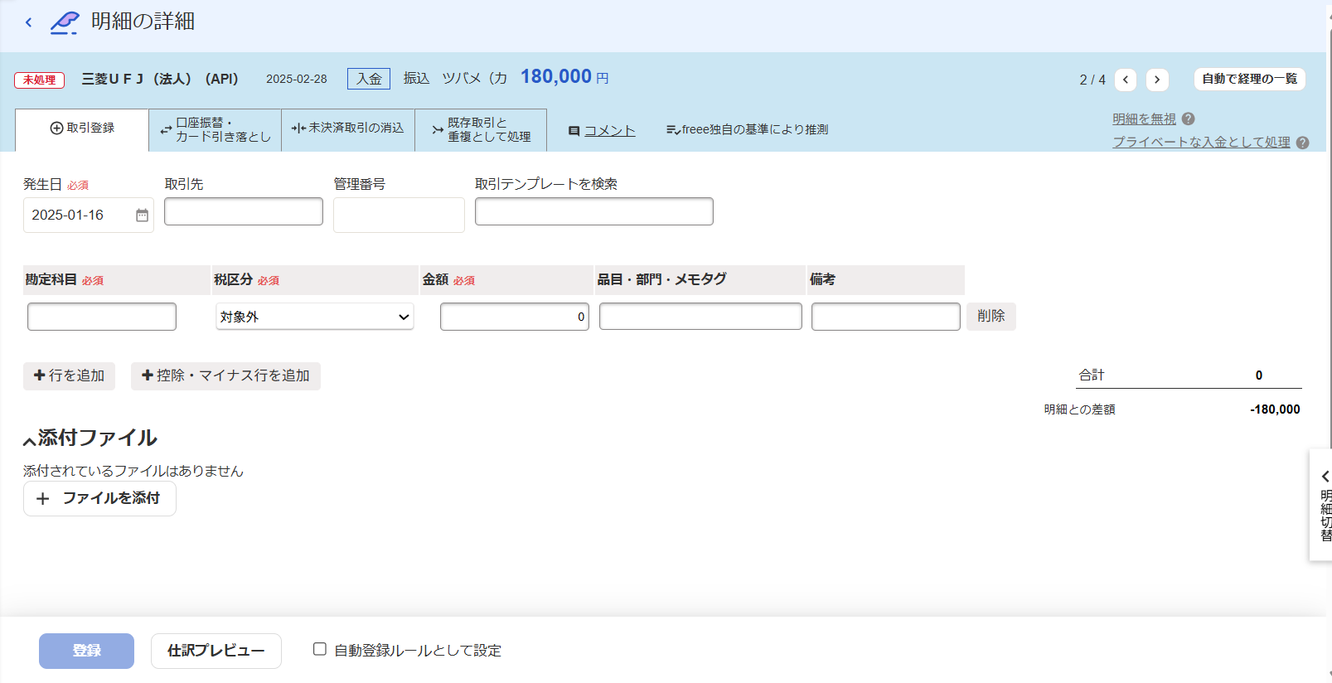The width and height of the screenshot is (1332, 683).
Task: Select the 取引登録 tab
Action: tap(82, 129)
